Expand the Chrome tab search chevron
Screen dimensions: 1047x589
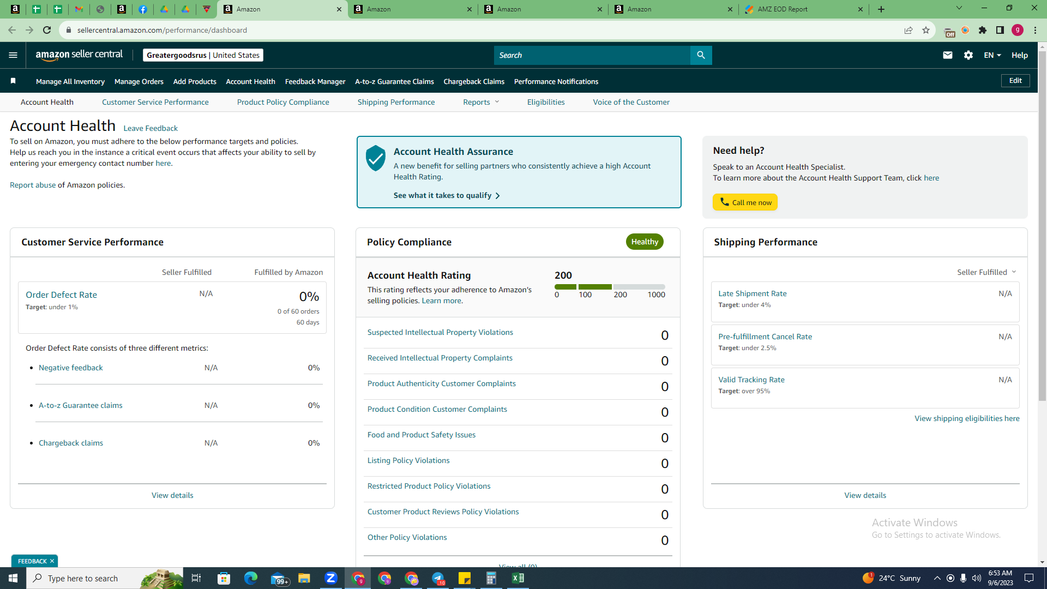(x=959, y=8)
